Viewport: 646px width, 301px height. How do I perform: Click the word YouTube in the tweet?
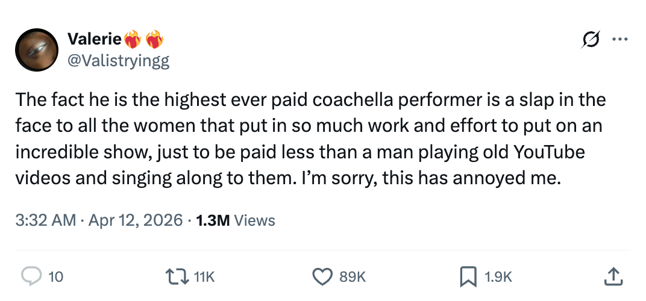[x=549, y=152]
